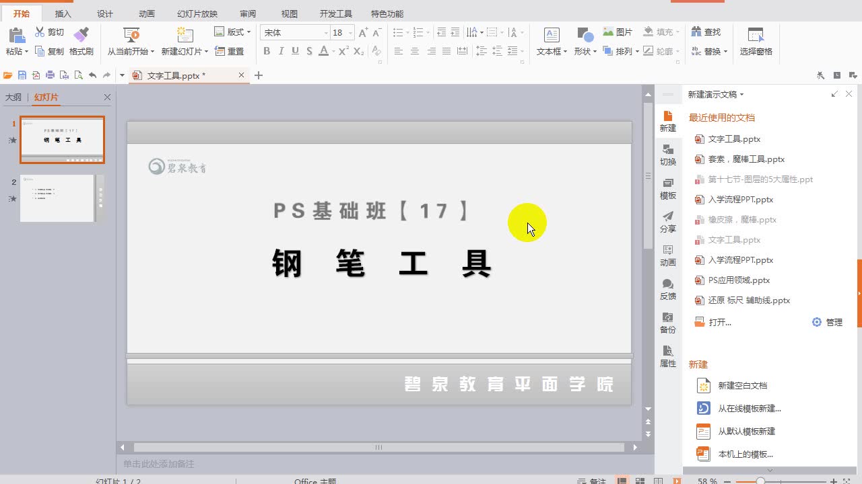Toggle align left paragraph button

[x=399, y=51]
